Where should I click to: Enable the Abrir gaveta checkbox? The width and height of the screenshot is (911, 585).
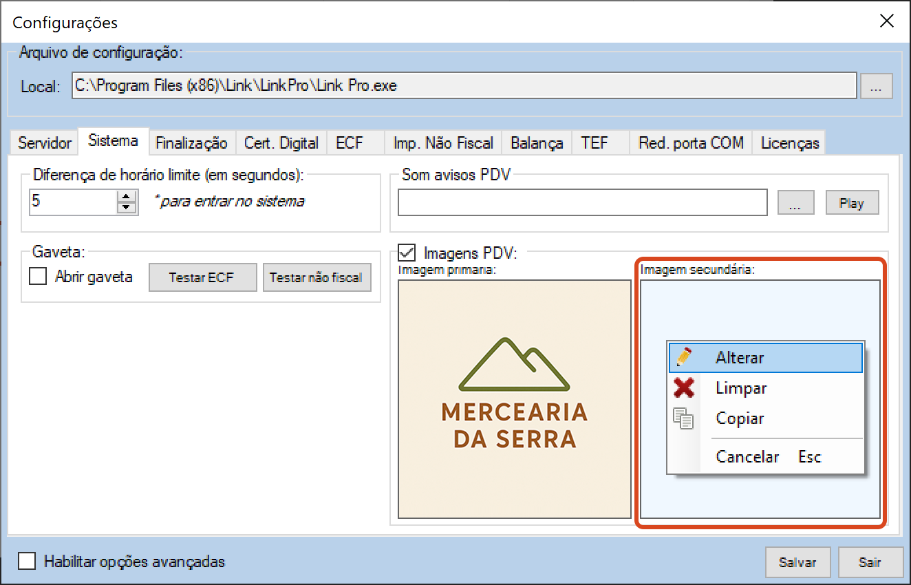(x=38, y=277)
